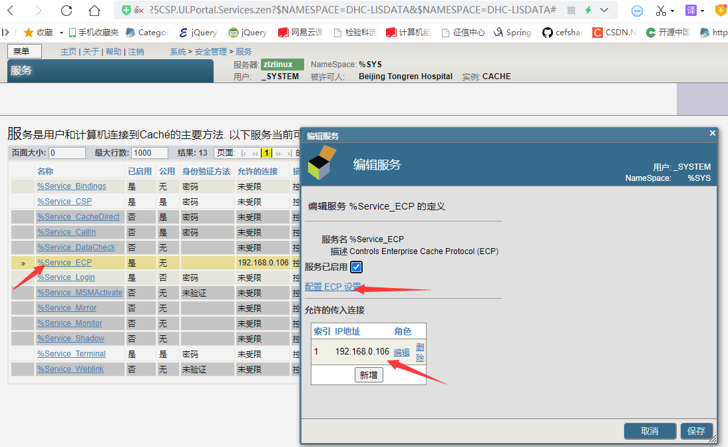This screenshot has height=447, width=728.
Task: Open the 帮助 link
Action: (x=113, y=51)
